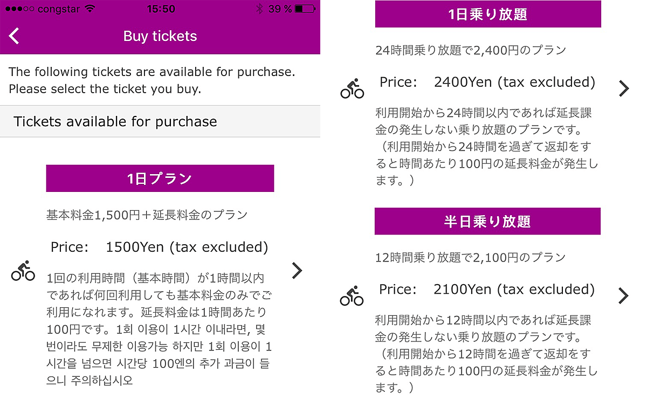
Task: Open 2400Yen plan using its chevron
Action: point(623,88)
